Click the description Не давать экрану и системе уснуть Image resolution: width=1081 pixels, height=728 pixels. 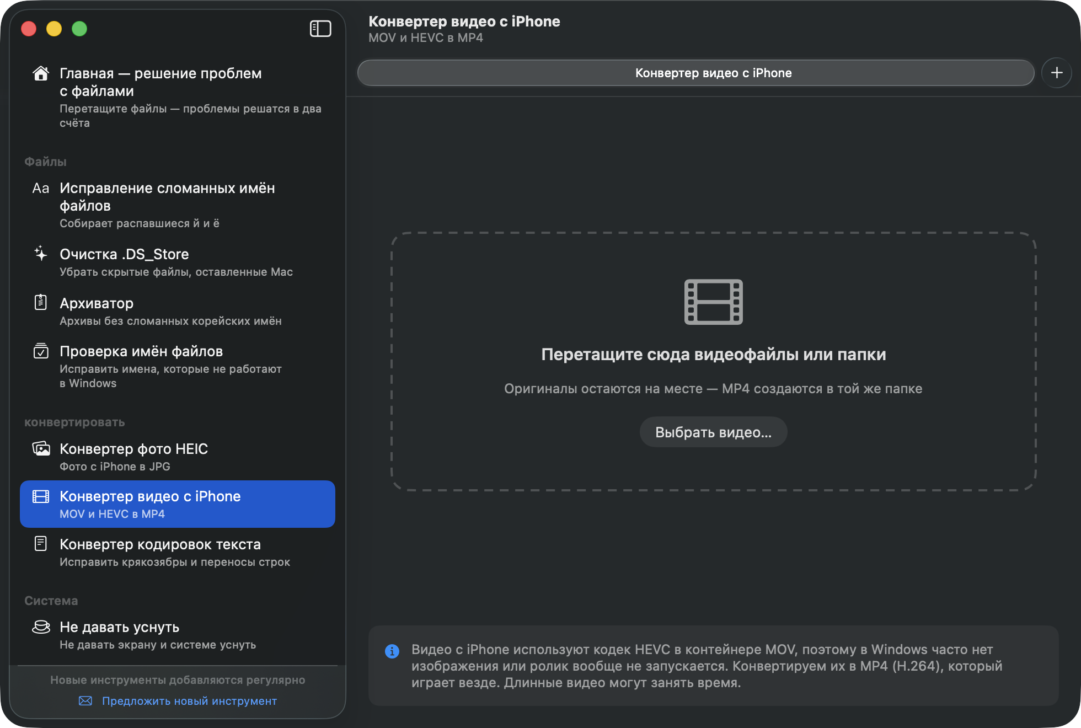pos(158,645)
